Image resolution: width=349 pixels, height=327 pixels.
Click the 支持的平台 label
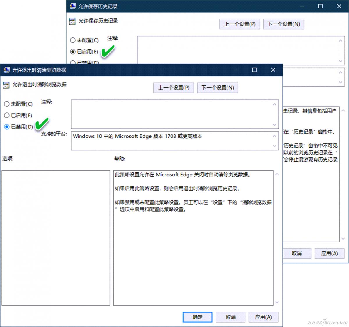point(54,134)
